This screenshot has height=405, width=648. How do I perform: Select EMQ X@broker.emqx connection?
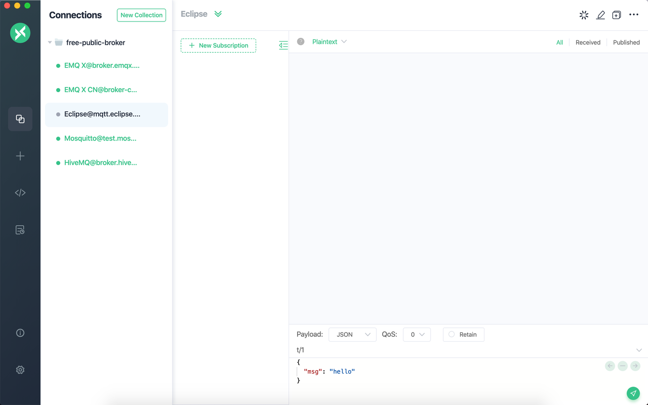(x=106, y=66)
